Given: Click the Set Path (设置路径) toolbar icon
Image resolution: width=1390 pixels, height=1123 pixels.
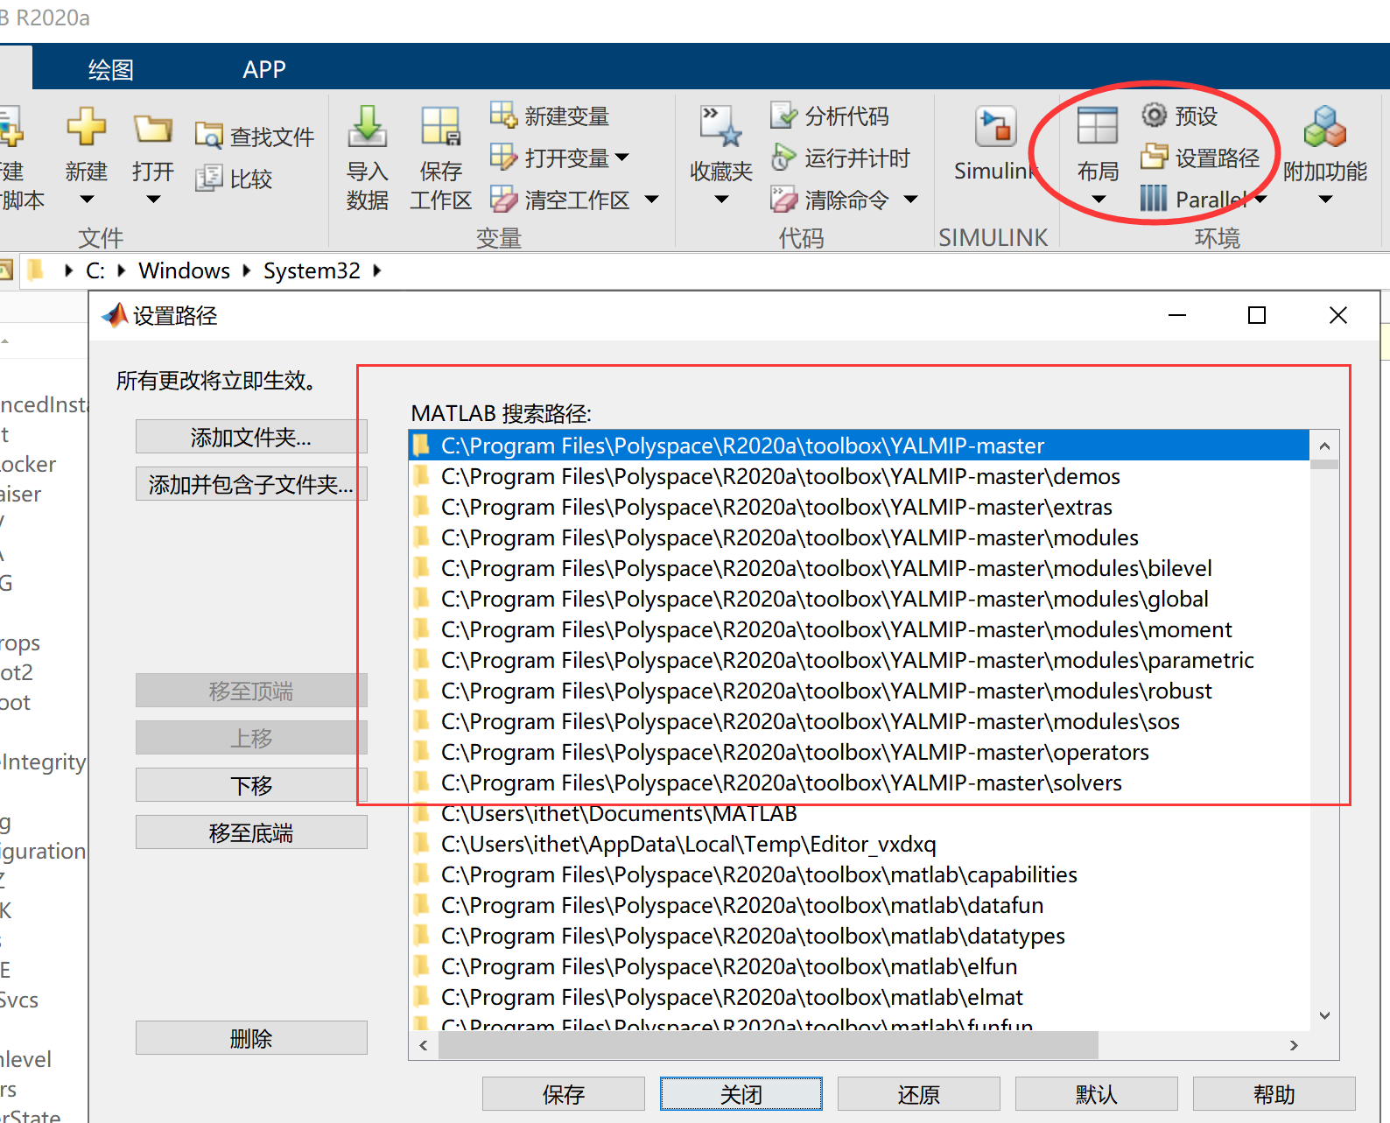Looking at the screenshot, I should pyautogui.click(x=1155, y=157).
